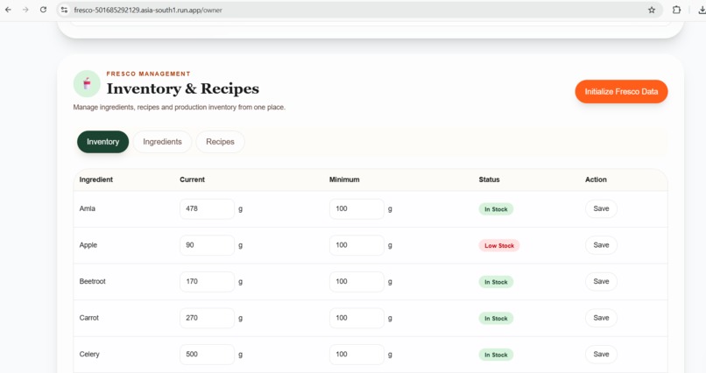
Task: Go forward in browser history
Action: point(25,10)
